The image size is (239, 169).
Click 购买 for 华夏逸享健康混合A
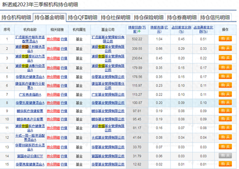coord(225,164)
